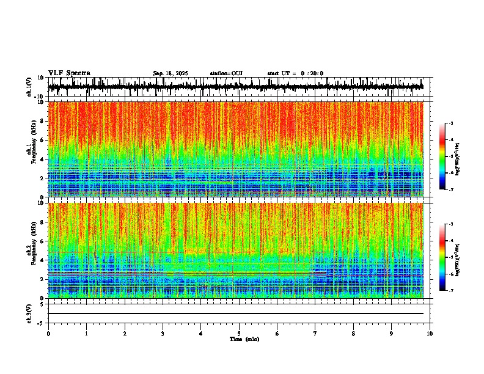Click the "-3" label on ch.2 color bar

[x=450, y=224]
